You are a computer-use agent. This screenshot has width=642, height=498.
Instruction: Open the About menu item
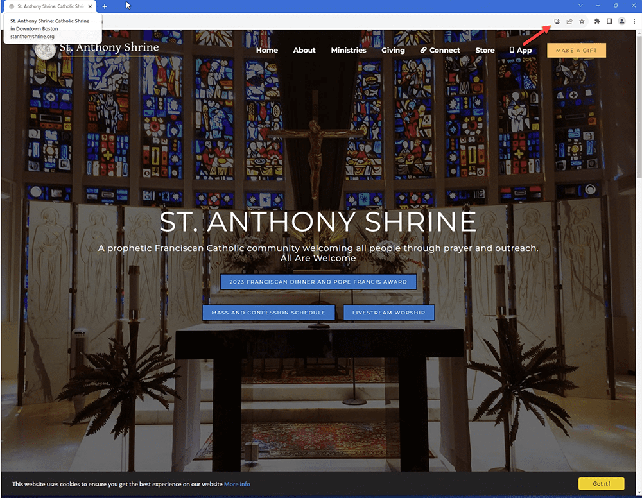point(304,50)
